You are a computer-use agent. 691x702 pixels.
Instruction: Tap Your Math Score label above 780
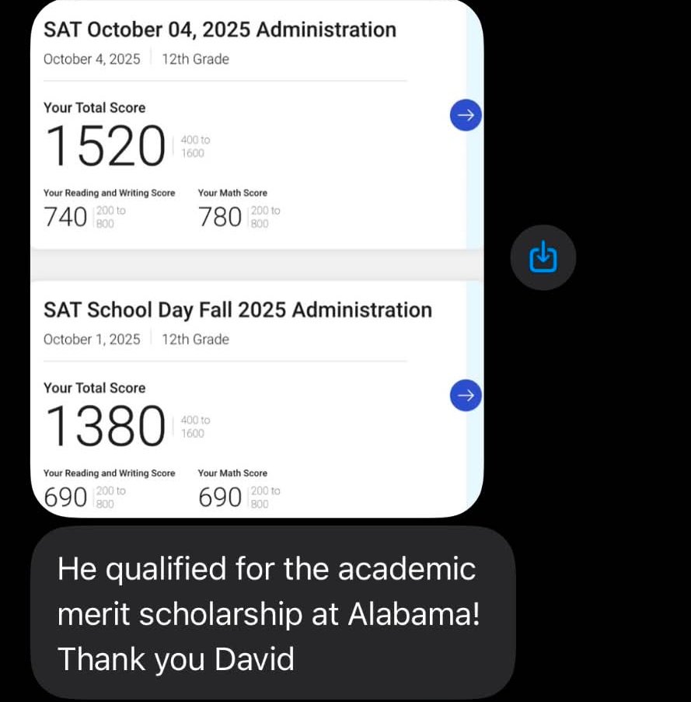coord(232,193)
